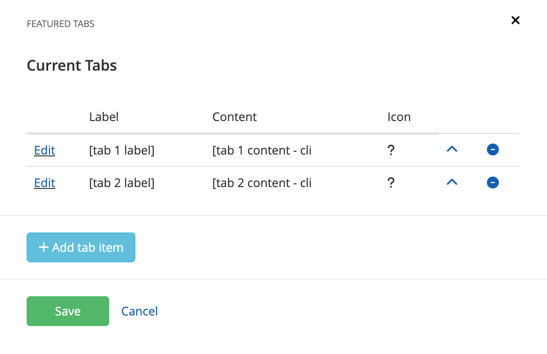This screenshot has width=547, height=354.
Task: Select the FEATURED TABS header label
Action: [x=60, y=23]
